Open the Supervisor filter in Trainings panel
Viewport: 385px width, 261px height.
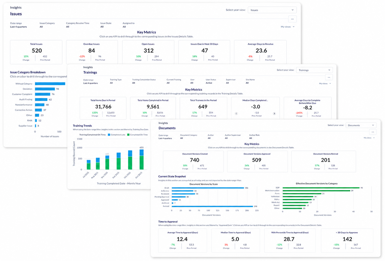click(x=231, y=81)
